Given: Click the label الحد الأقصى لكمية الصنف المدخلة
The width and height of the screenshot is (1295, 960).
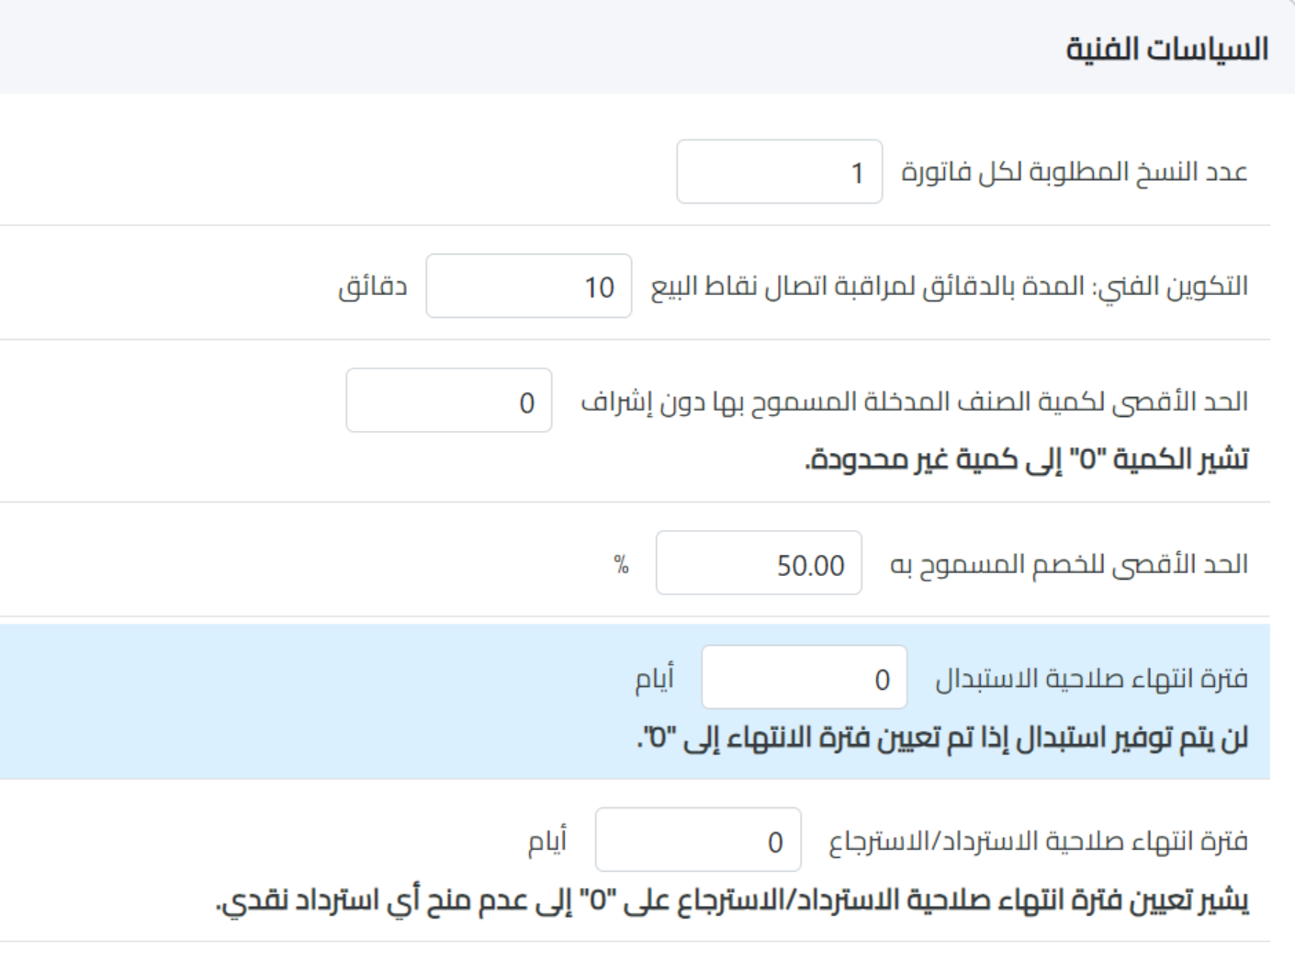Looking at the screenshot, I should [x=914, y=401].
